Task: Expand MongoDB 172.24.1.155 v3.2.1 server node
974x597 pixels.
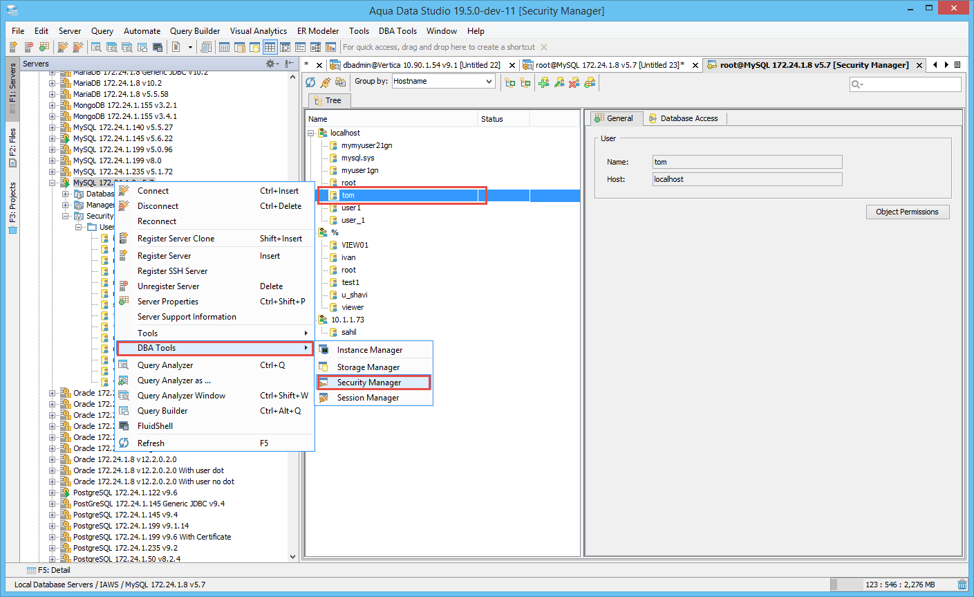Action: [x=53, y=105]
